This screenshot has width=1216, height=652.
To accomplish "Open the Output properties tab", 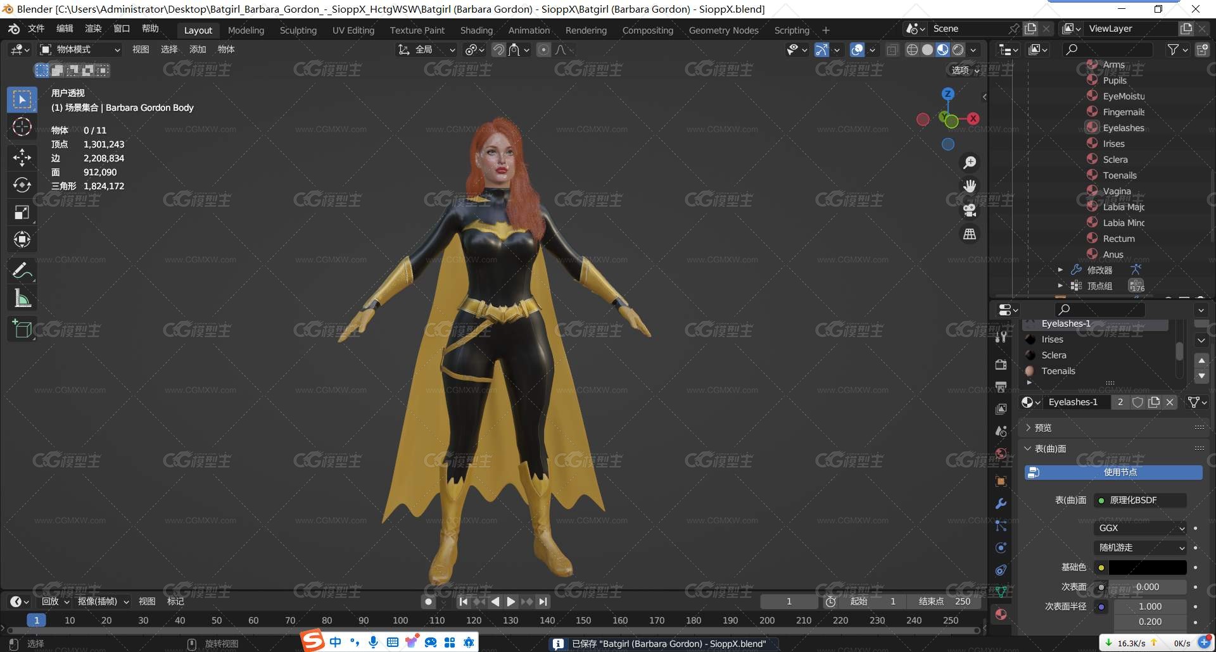I will point(1001,387).
